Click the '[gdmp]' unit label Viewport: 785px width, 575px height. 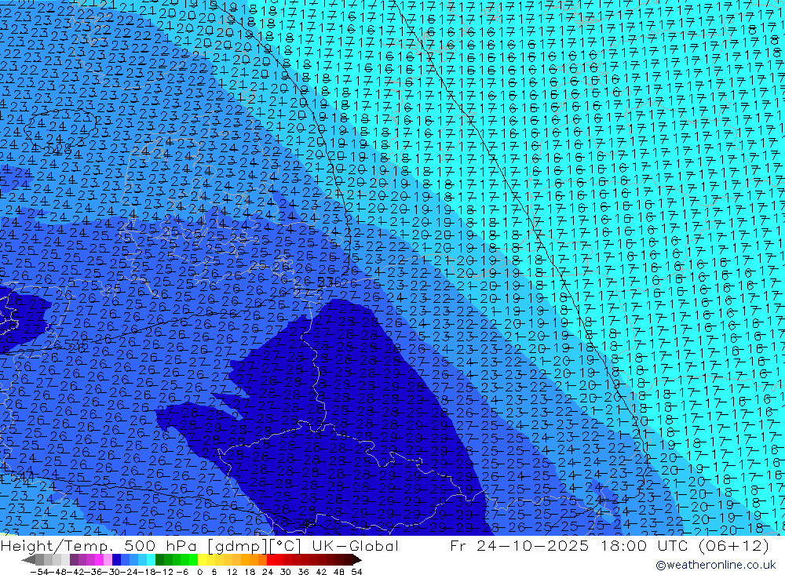pos(235,545)
